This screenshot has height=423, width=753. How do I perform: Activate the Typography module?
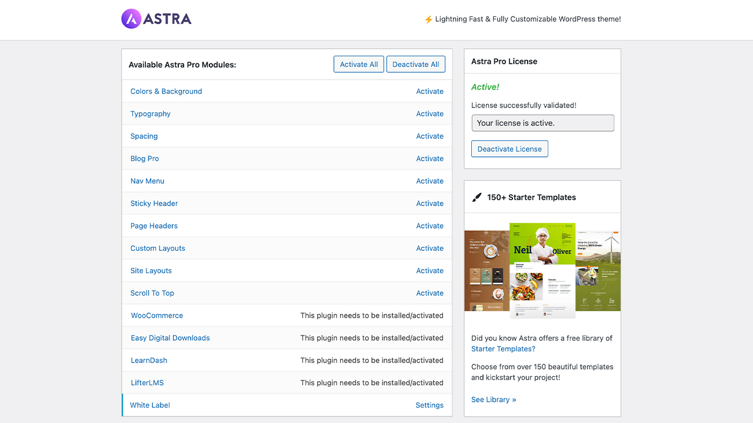click(x=429, y=114)
